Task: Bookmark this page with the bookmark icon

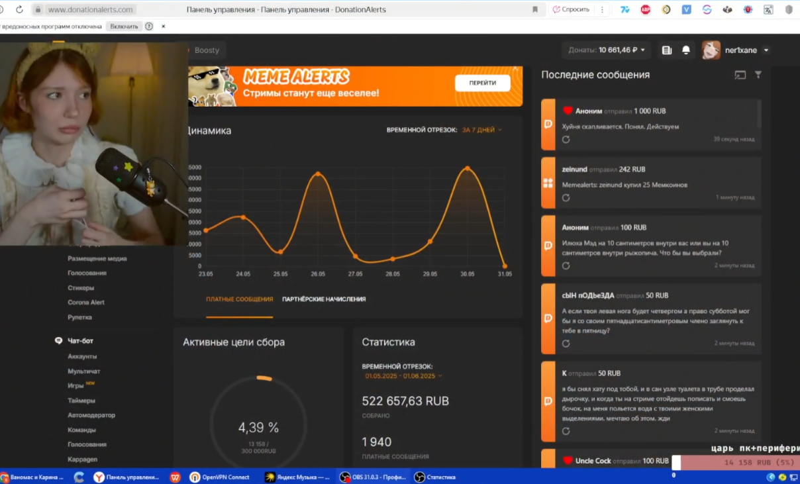Action: [535, 10]
